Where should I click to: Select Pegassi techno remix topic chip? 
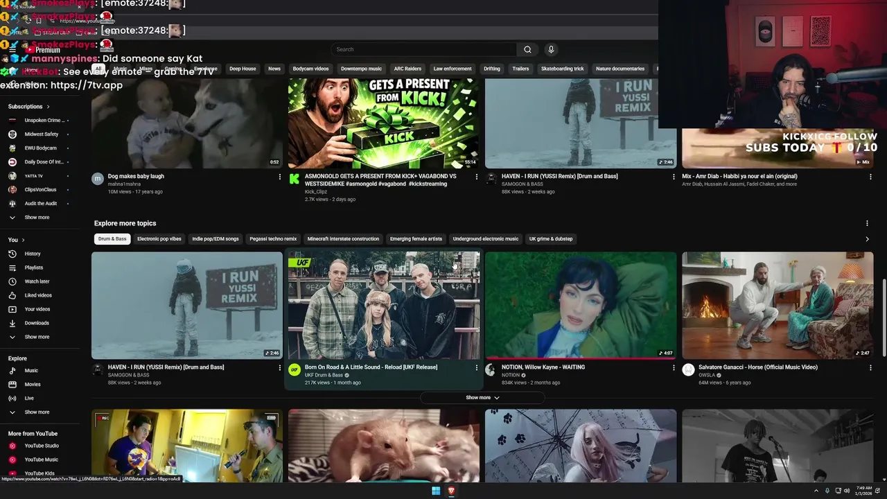tap(273, 239)
